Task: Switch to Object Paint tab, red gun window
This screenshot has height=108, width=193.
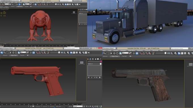Action: 14,55
